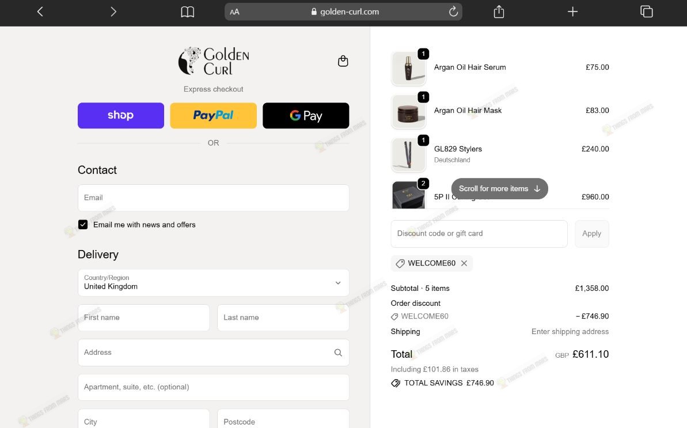Pay with the Shop express button

pos(121,115)
